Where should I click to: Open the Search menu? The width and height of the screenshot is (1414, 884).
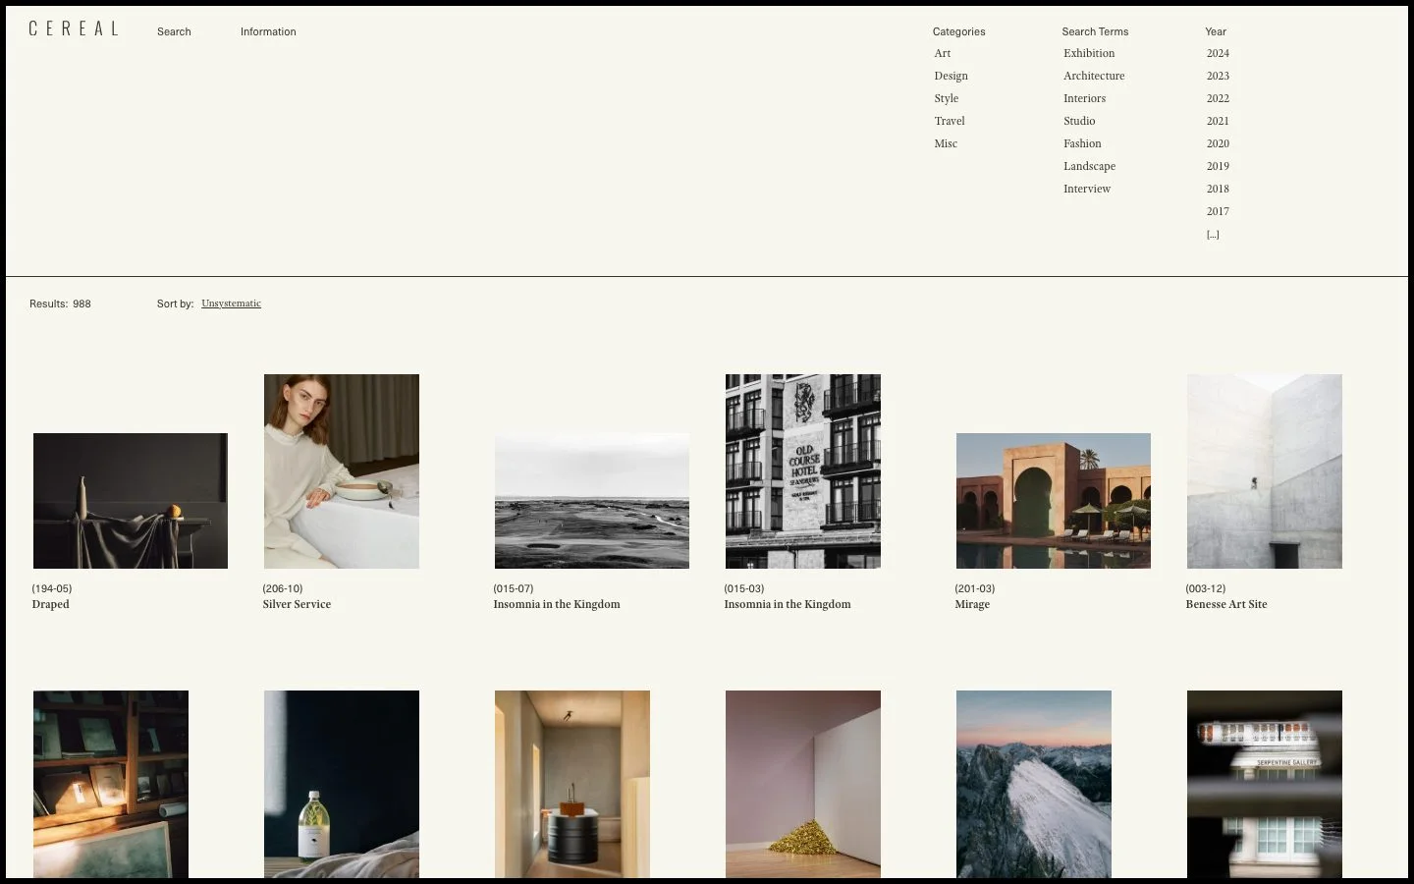pyautogui.click(x=174, y=31)
